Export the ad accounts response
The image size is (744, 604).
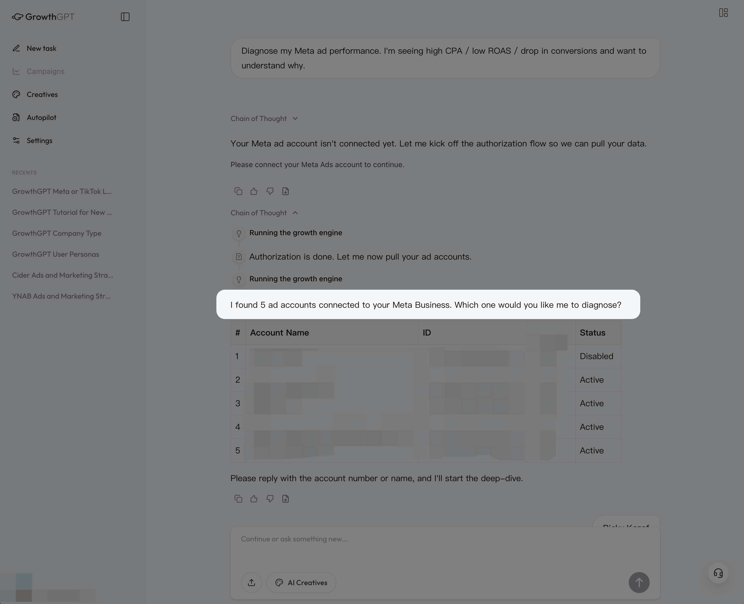[286, 499]
